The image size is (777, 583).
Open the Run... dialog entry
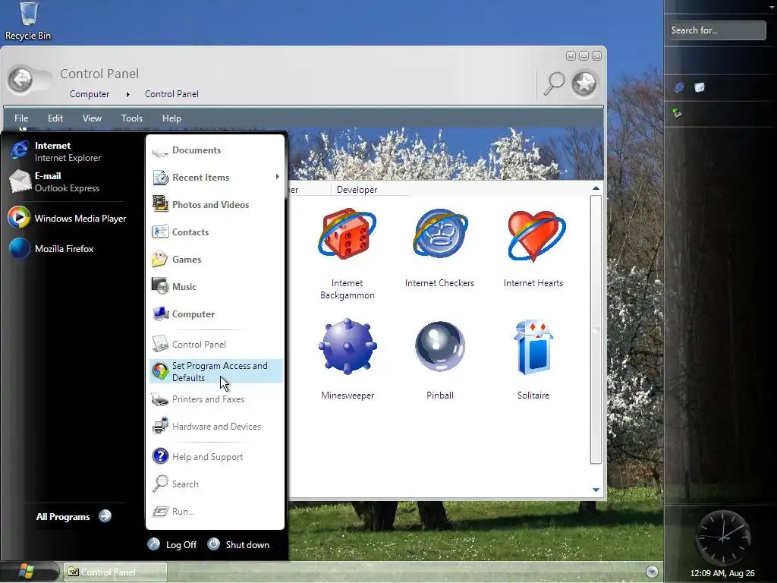pyautogui.click(x=215, y=511)
